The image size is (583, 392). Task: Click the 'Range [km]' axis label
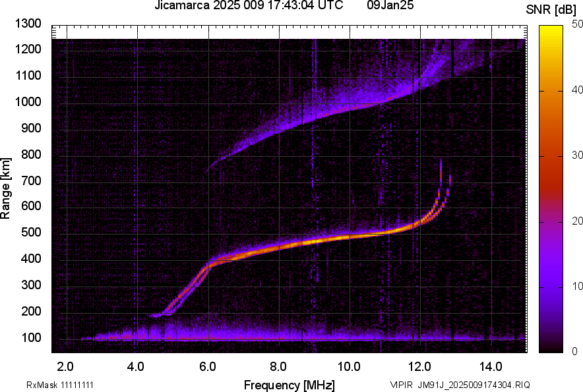click(5, 188)
